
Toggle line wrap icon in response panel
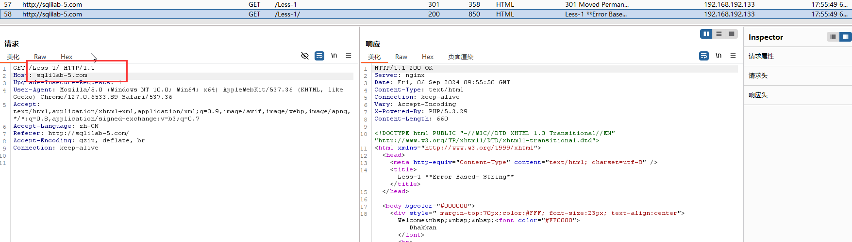coord(704,56)
